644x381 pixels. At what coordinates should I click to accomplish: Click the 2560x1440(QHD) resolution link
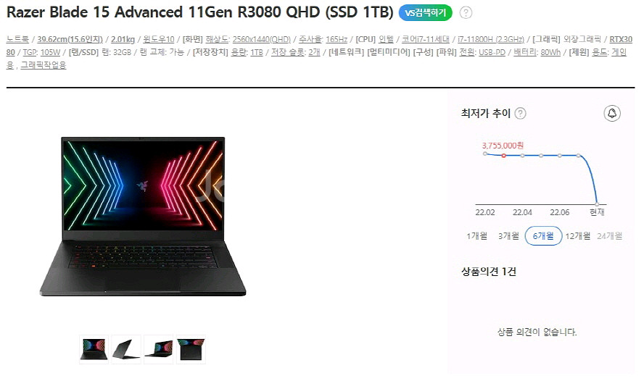pos(261,39)
